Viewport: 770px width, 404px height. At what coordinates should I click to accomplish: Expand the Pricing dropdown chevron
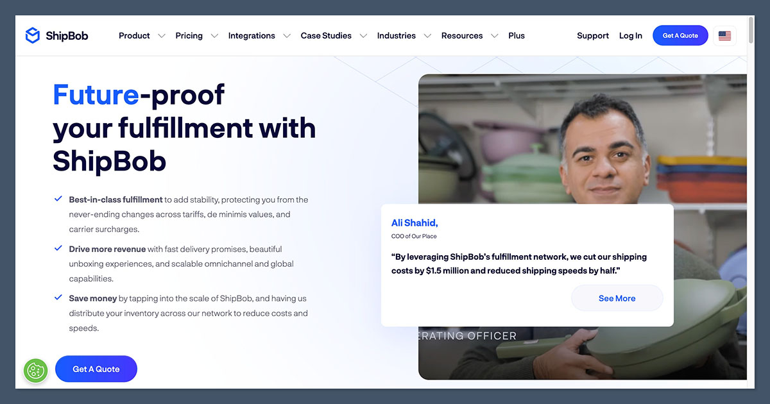click(214, 36)
